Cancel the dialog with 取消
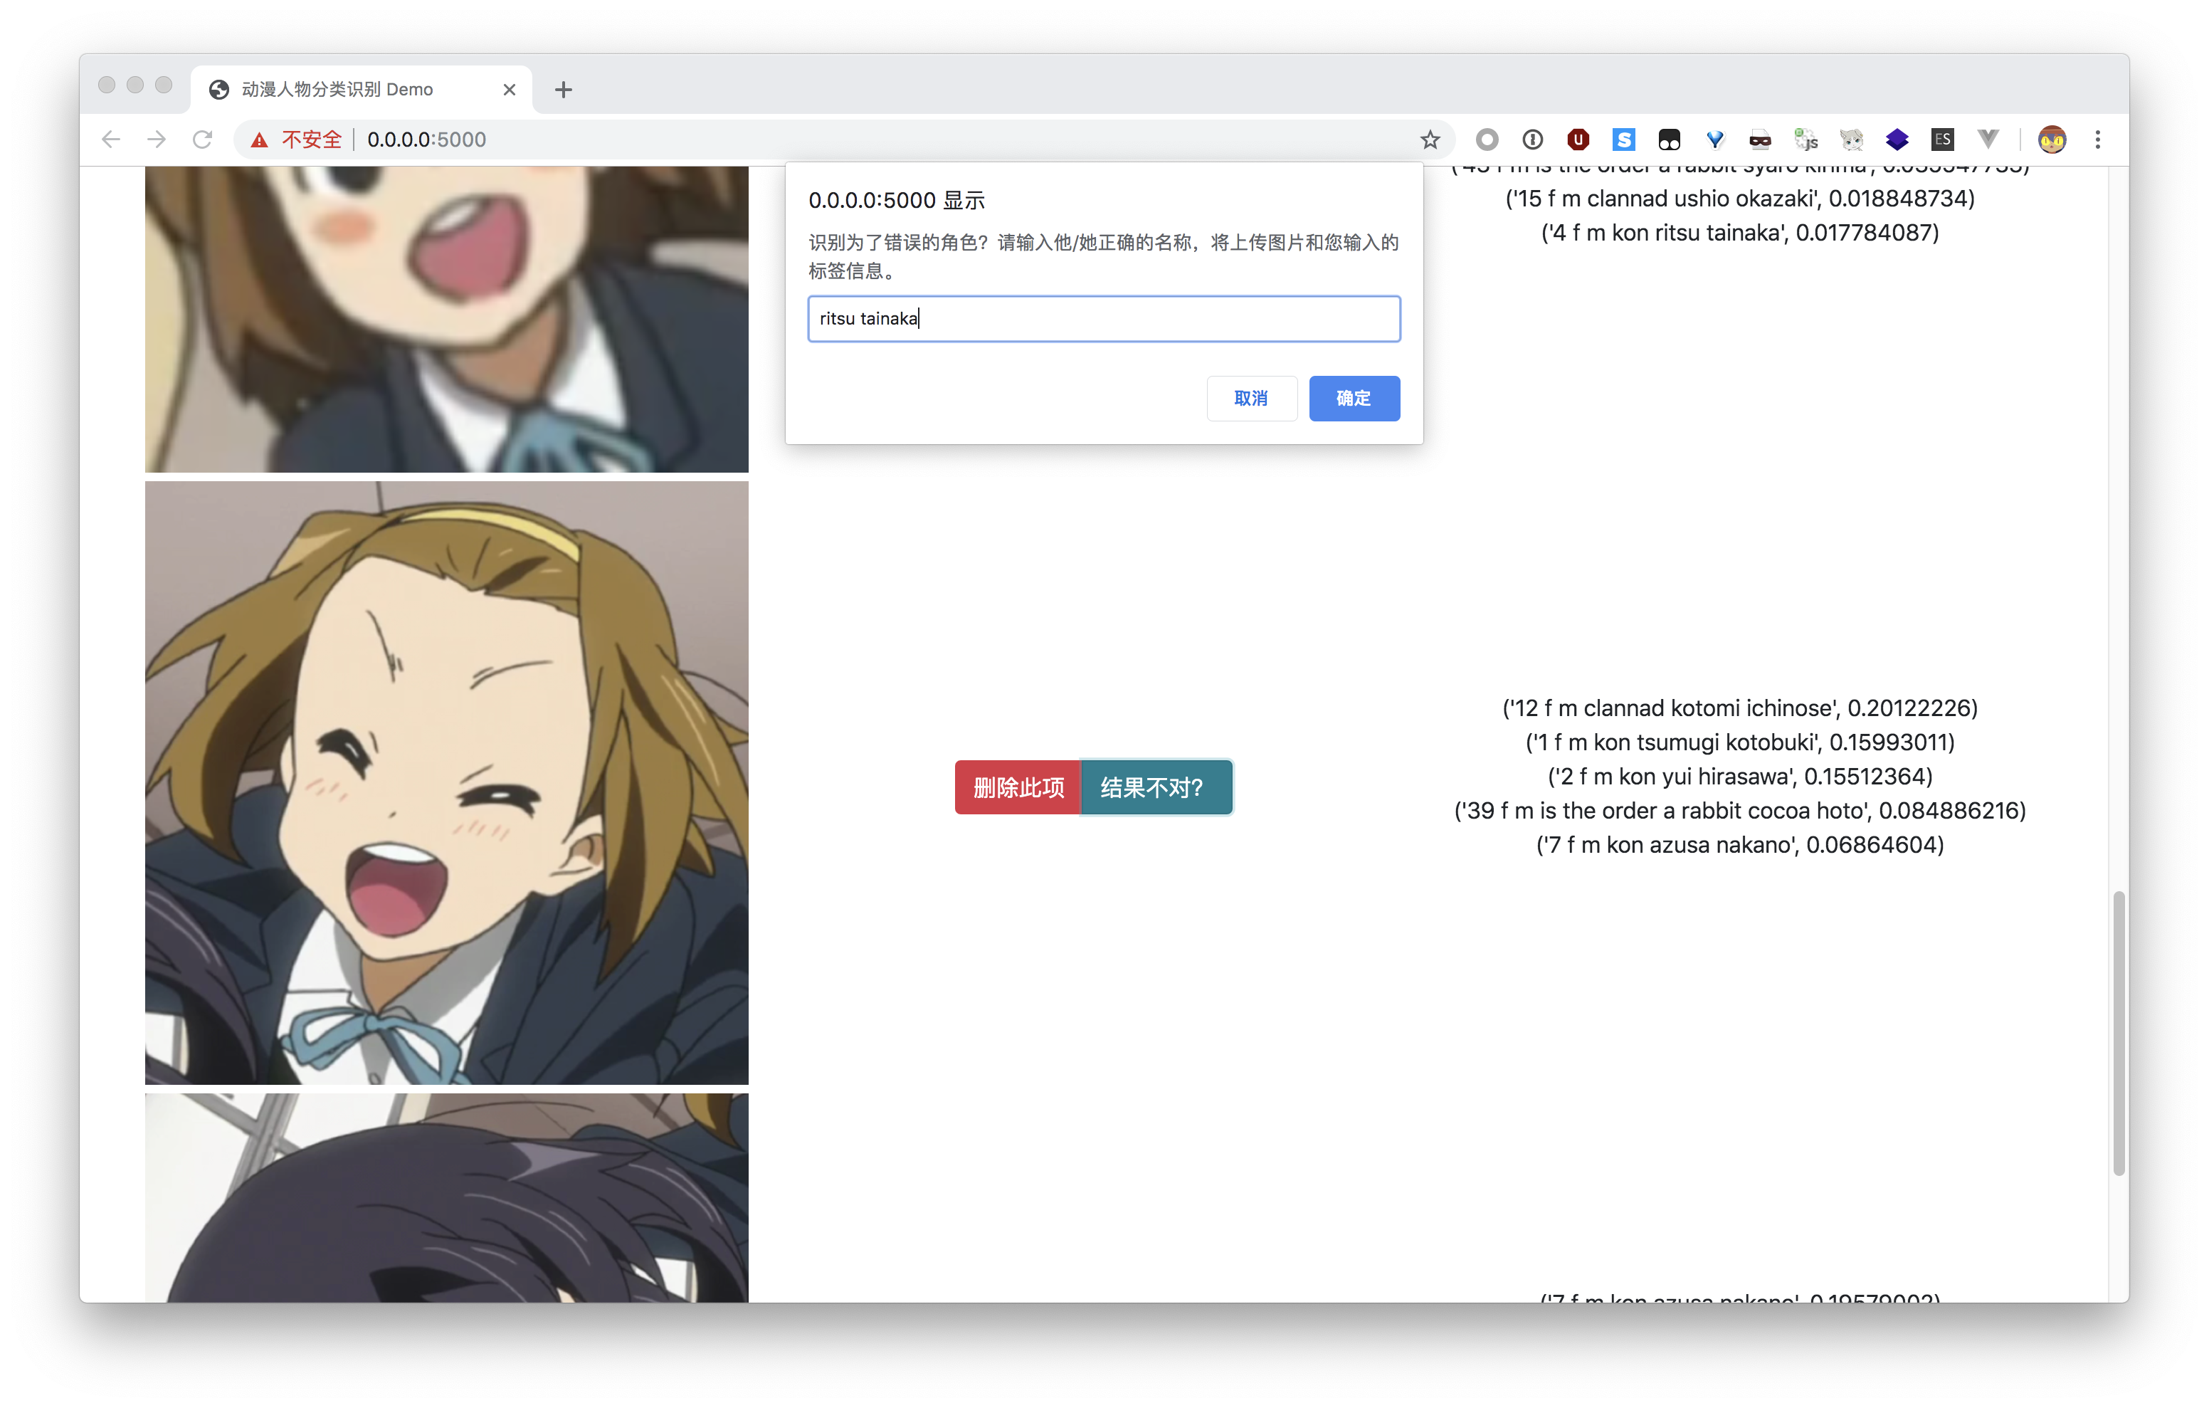The width and height of the screenshot is (2209, 1408). coord(1251,399)
